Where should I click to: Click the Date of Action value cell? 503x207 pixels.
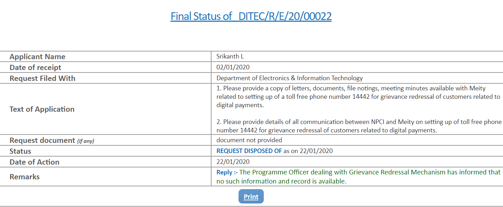[x=233, y=162]
